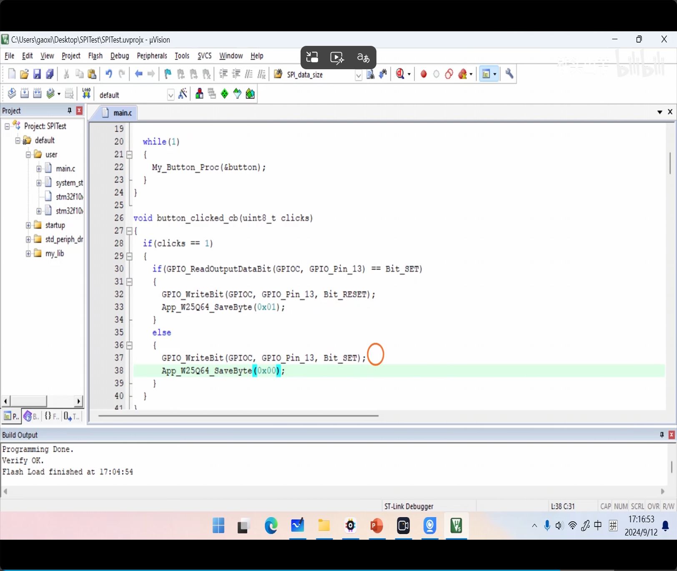Switch to the Functions panel tab
The width and height of the screenshot is (677, 571).
(51, 416)
